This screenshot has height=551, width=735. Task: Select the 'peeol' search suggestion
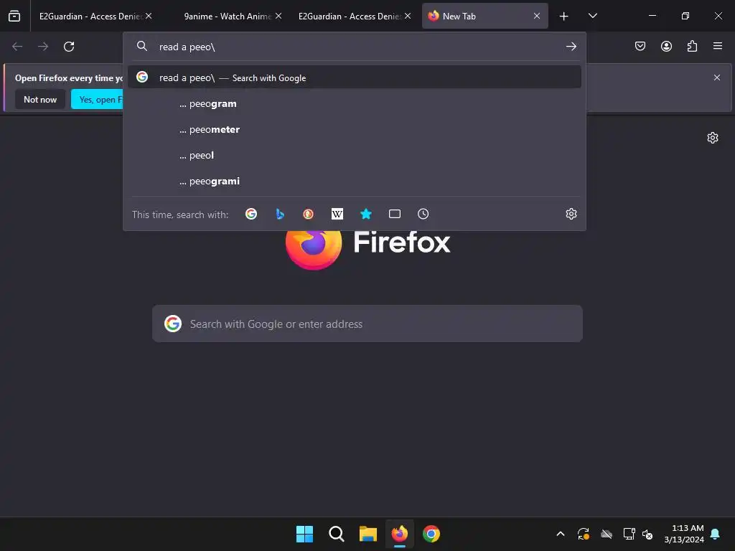click(355, 155)
